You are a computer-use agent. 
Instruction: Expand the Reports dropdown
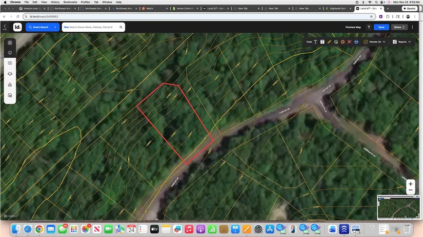(x=402, y=42)
